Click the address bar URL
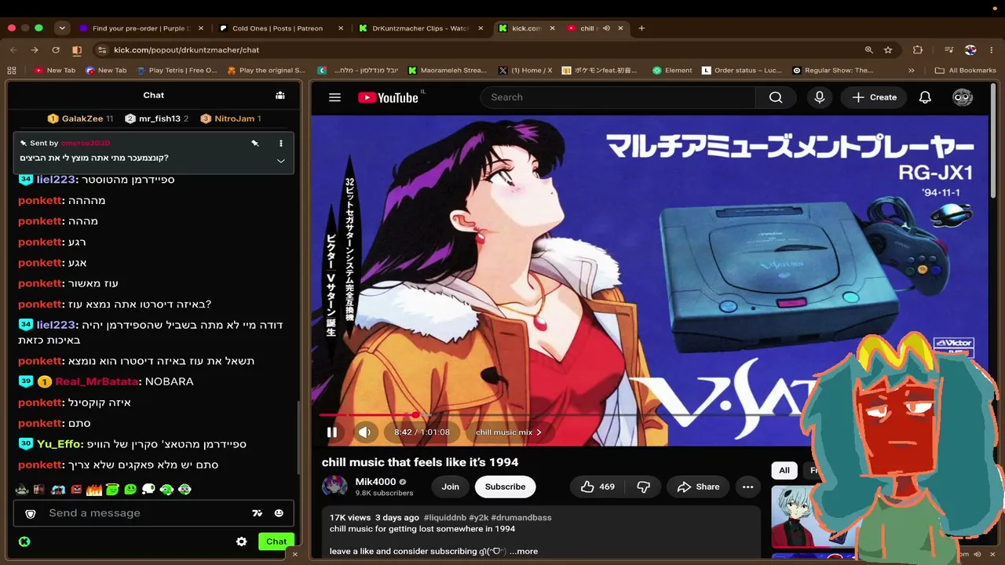This screenshot has width=1005, height=565. point(186,49)
